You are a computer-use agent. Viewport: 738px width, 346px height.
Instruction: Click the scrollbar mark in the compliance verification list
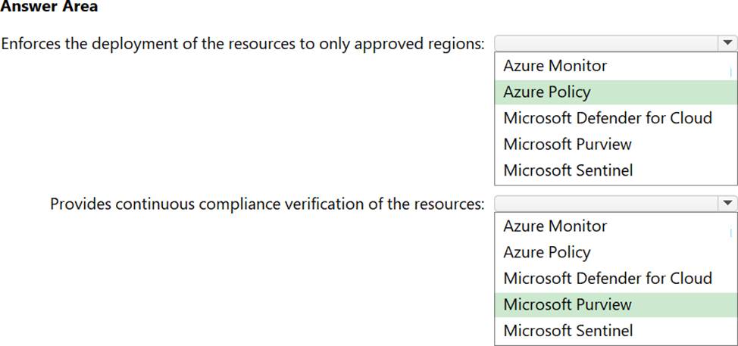[730, 232]
